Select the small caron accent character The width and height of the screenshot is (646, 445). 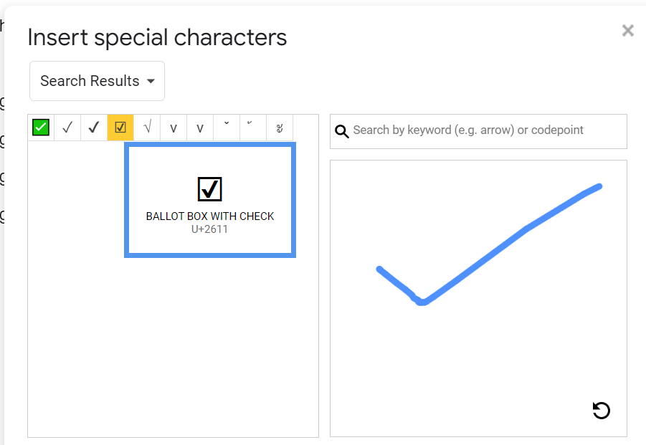point(227,128)
